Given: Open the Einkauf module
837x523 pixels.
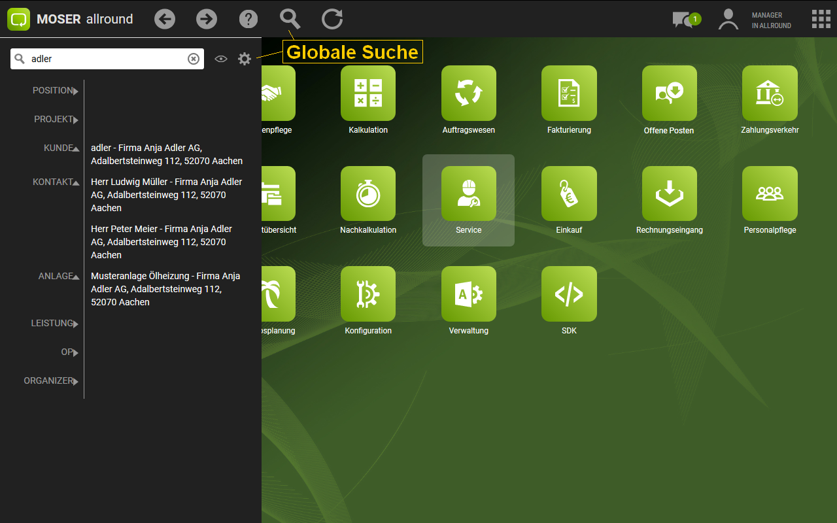Looking at the screenshot, I should 569,194.
